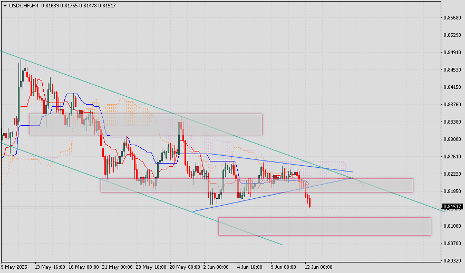The width and height of the screenshot is (465, 273).
Task: Click the 0.80700 price scale label
Action: [x=452, y=244]
